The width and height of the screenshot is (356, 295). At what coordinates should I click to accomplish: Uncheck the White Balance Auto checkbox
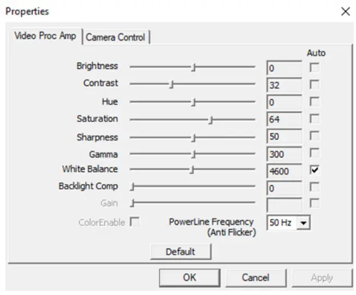pos(314,170)
